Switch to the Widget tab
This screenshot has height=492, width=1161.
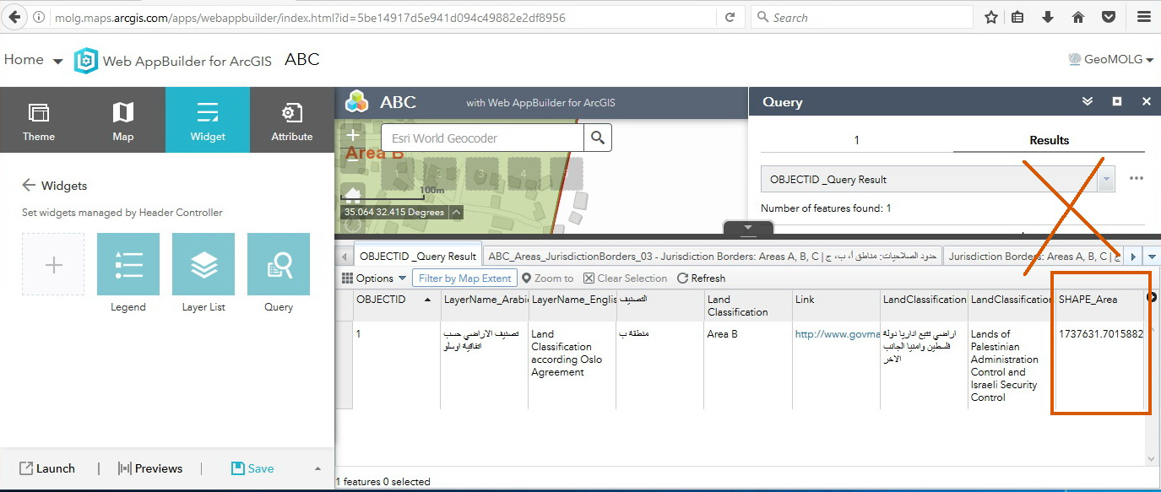(x=208, y=120)
